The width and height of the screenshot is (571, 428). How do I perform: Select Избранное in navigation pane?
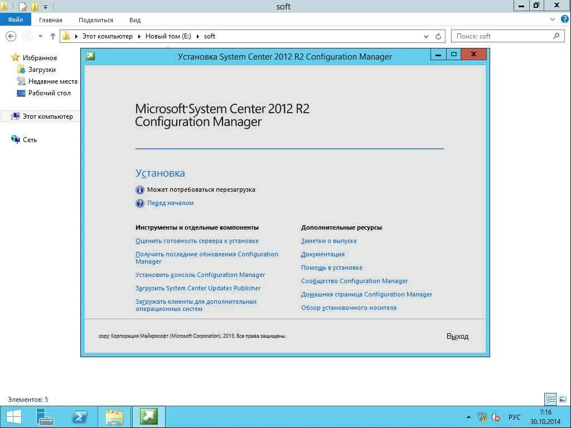pyautogui.click(x=40, y=57)
